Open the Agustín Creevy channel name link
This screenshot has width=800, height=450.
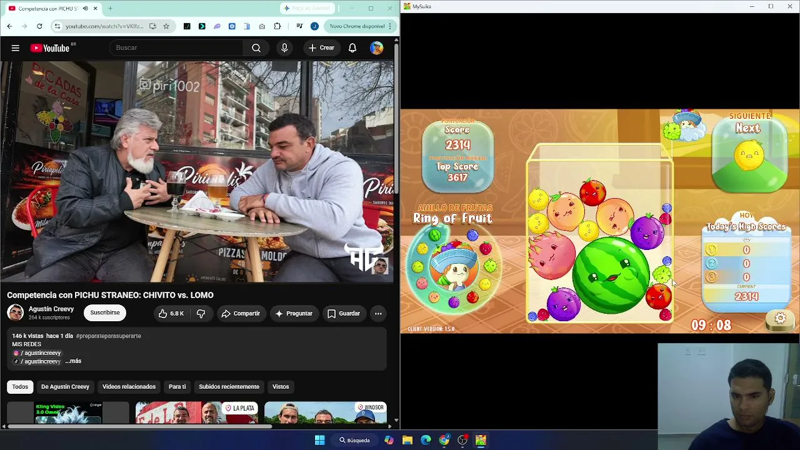(51, 309)
